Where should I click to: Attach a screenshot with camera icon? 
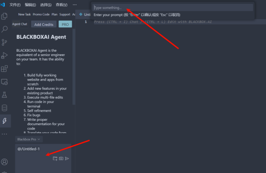61,159
